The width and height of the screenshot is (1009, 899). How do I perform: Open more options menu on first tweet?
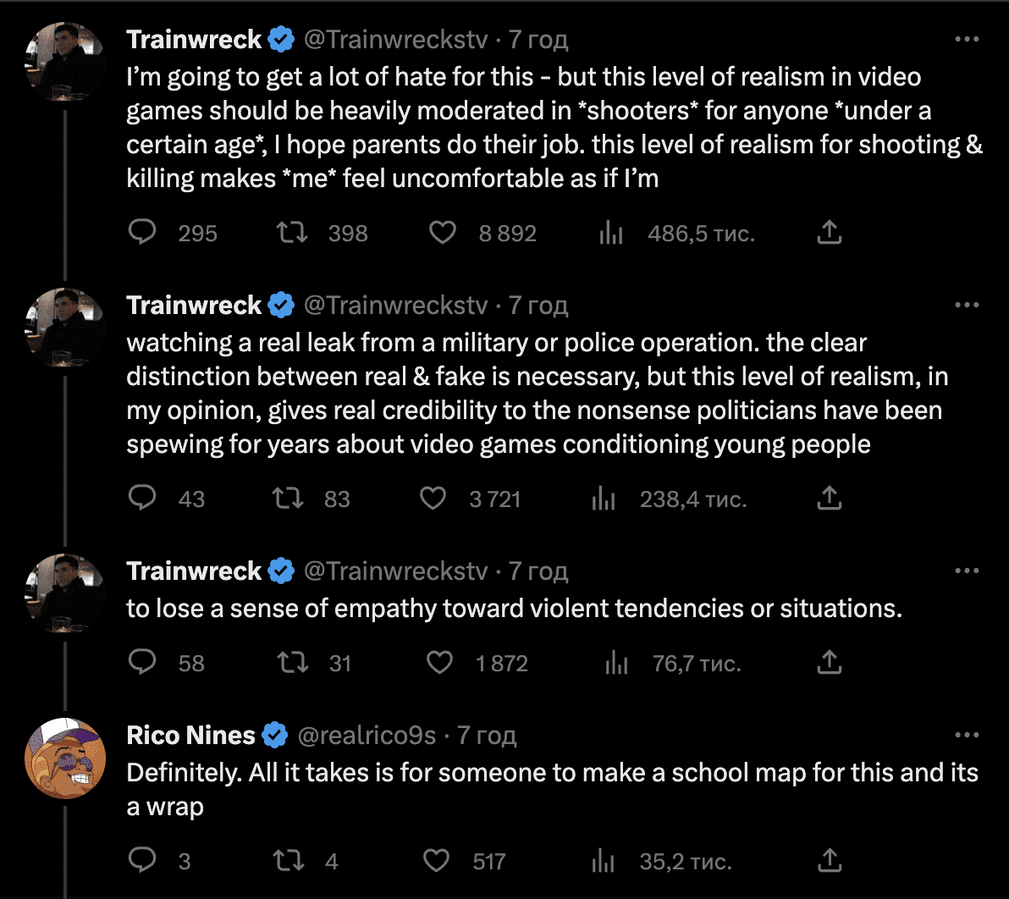tap(967, 39)
